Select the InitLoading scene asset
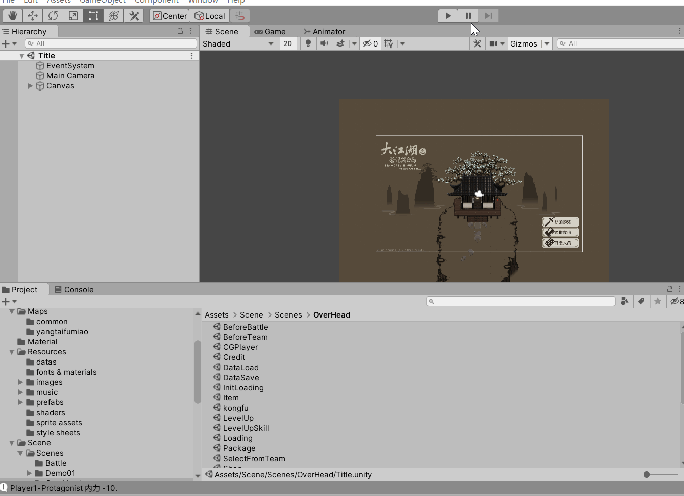Screen dimensions: 684x496 pyautogui.click(x=238, y=387)
